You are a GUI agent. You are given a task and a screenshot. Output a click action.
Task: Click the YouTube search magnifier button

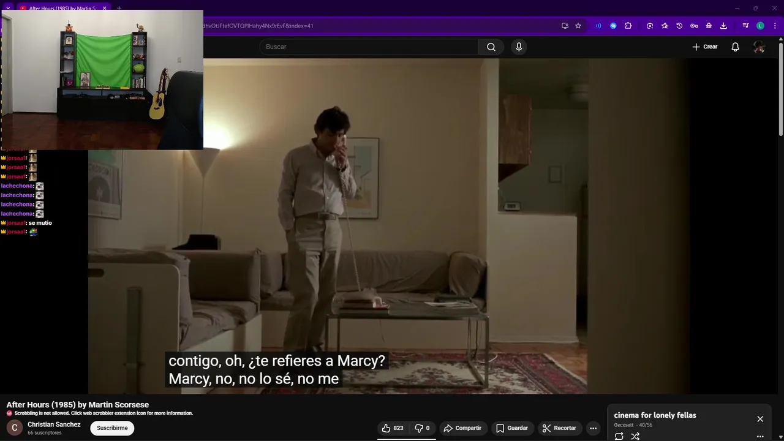(491, 47)
